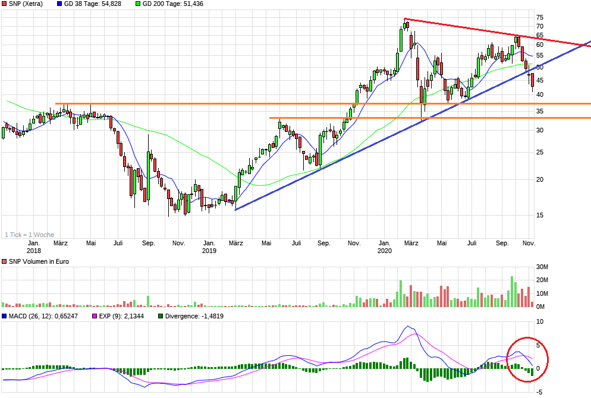The image size is (591, 398).
Task: Click the 2020 year label on the time axis
Action: click(385, 251)
